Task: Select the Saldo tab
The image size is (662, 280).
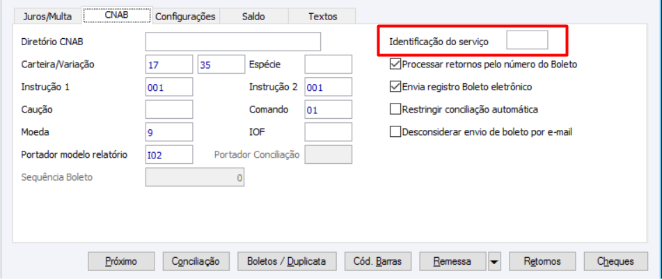Action: coord(253,16)
